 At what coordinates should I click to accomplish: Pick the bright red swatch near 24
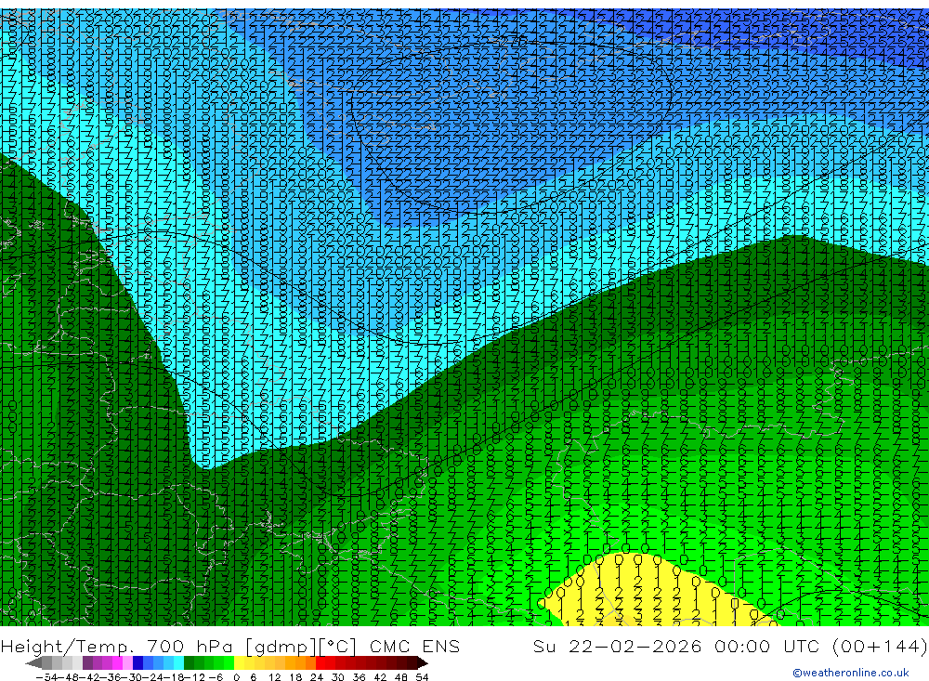[x=321, y=662]
